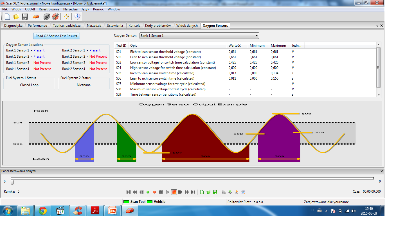Screen dimensions: 414x225
Task: Switch to the Kody problemów tab
Action: (x=158, y=26)
